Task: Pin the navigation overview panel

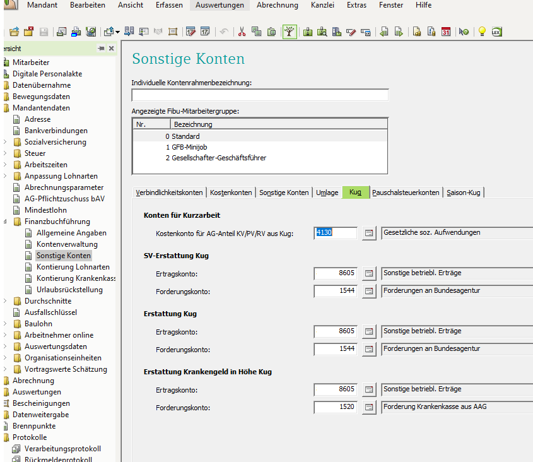Action: (101, 49)
